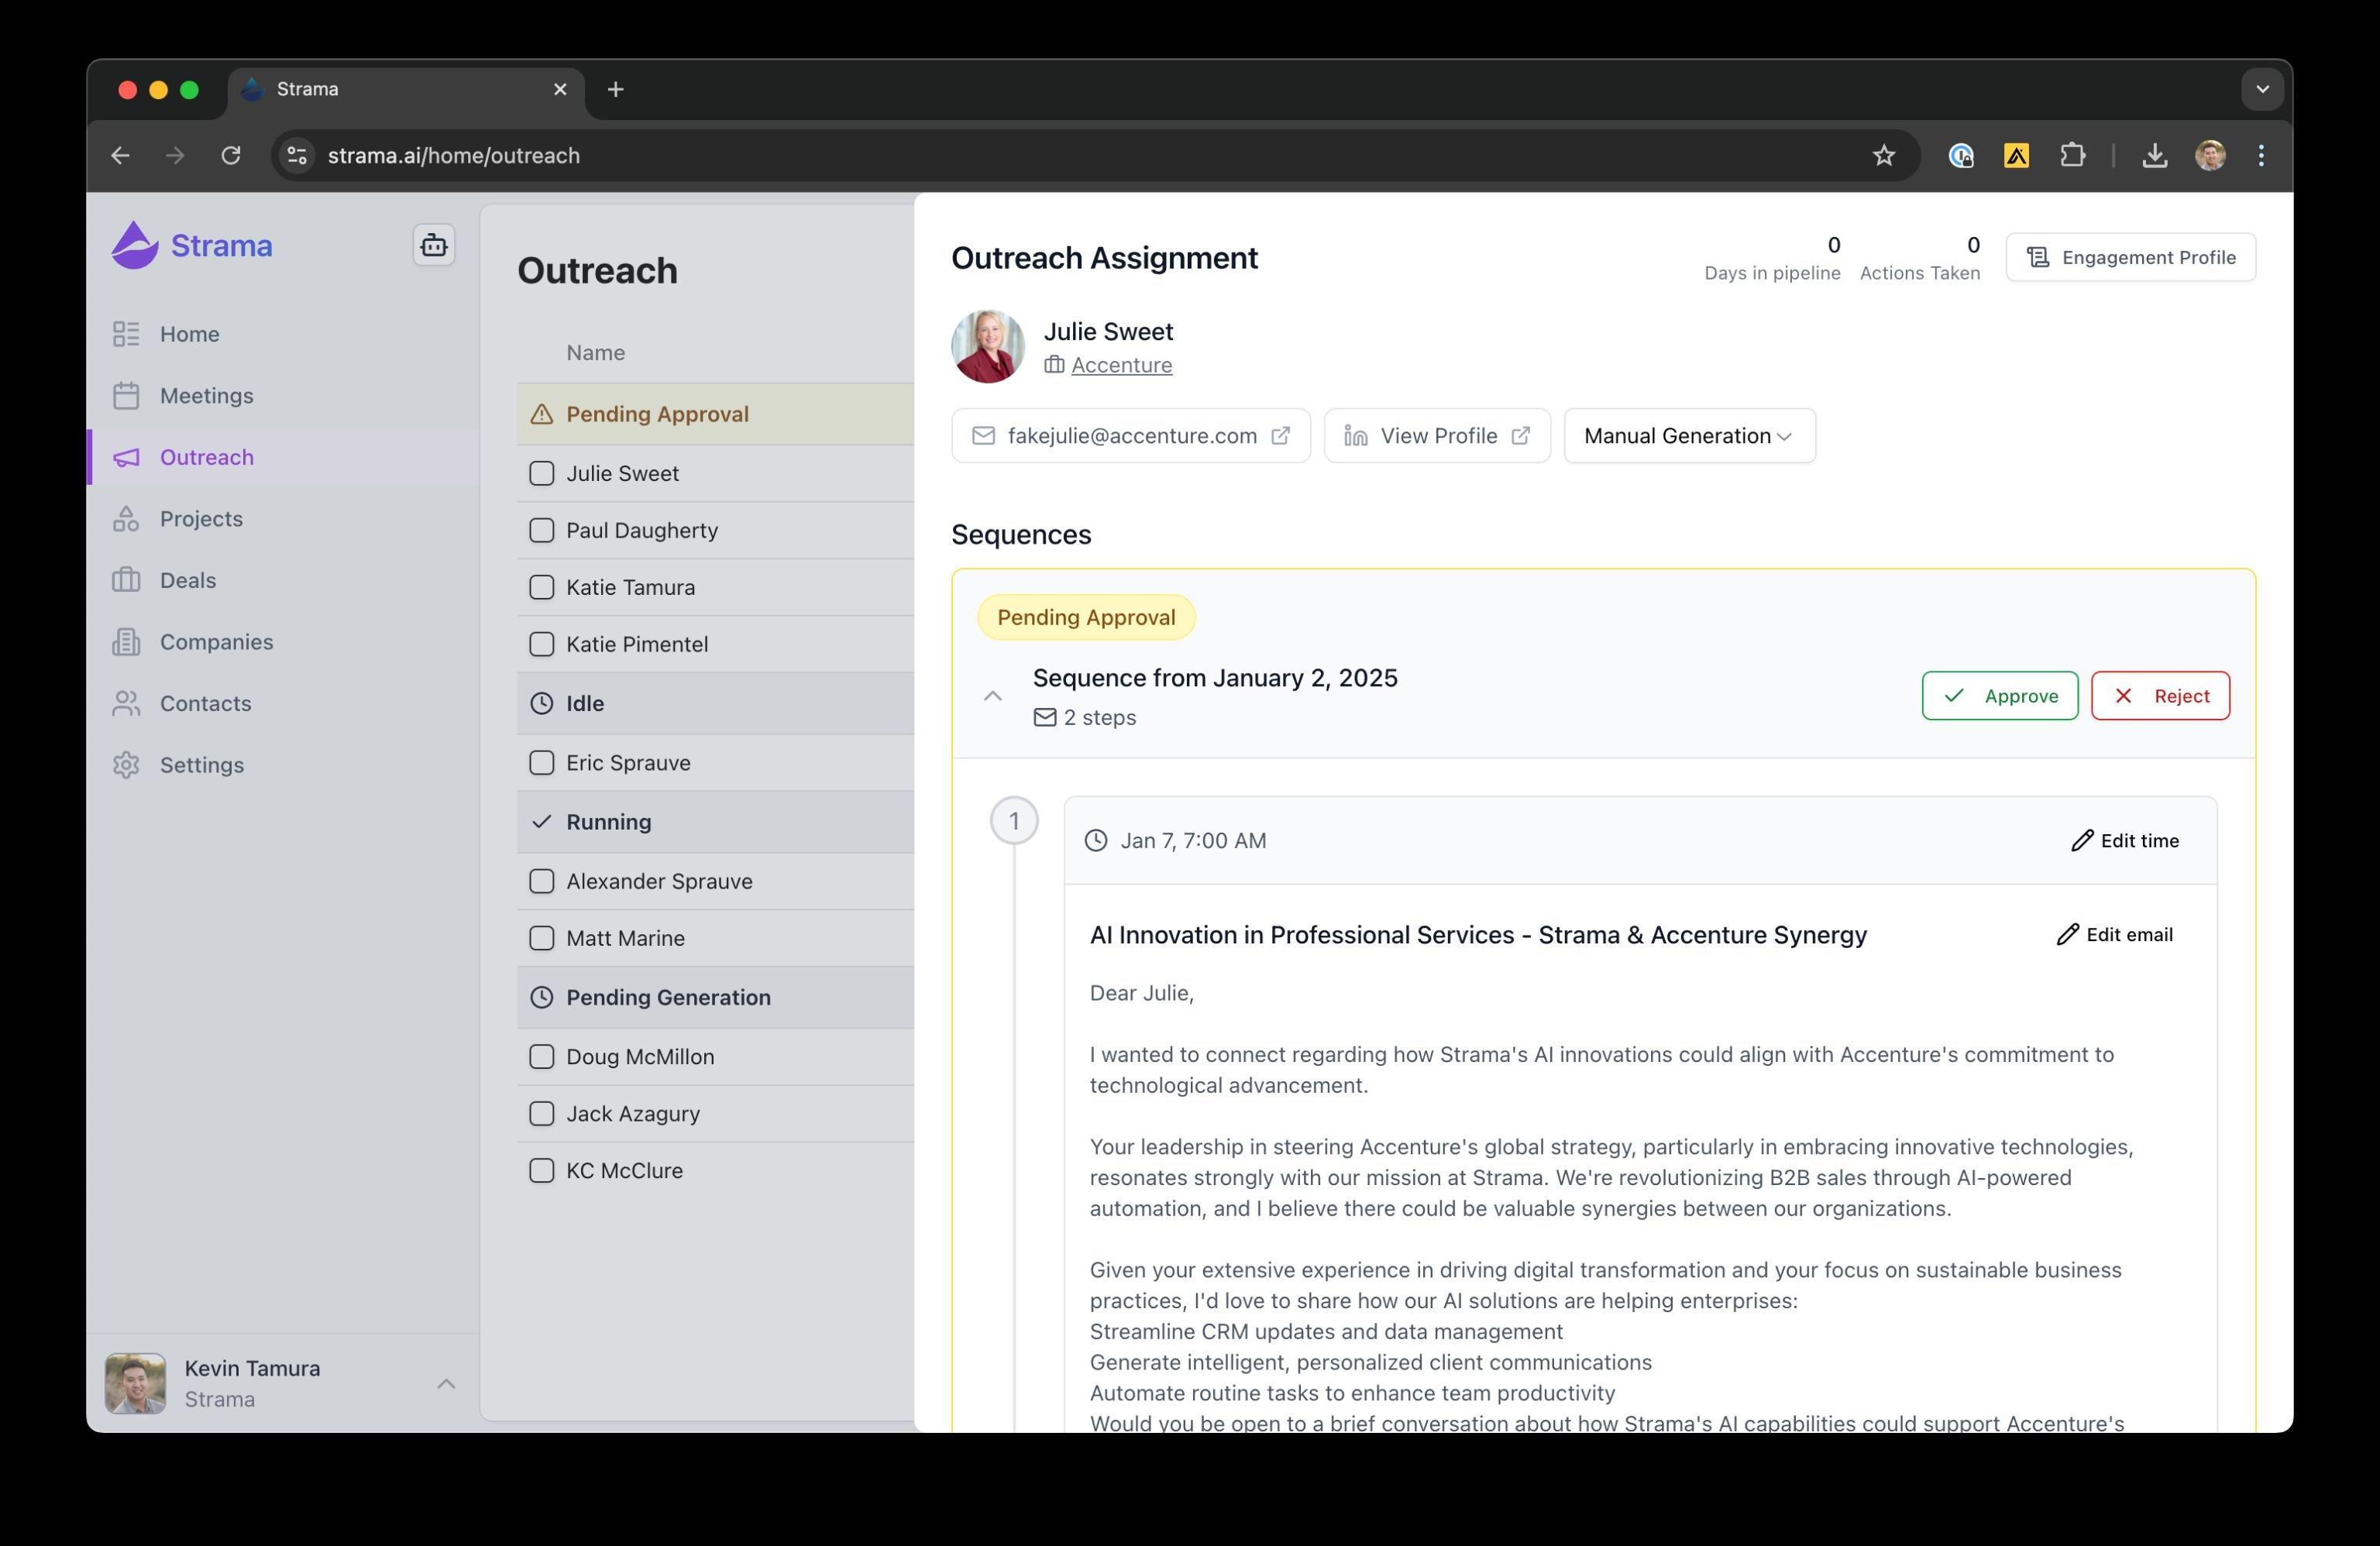Open Chrome's tab search dropdown arrow
2380x1546 pixels.
click(2262, 89)
